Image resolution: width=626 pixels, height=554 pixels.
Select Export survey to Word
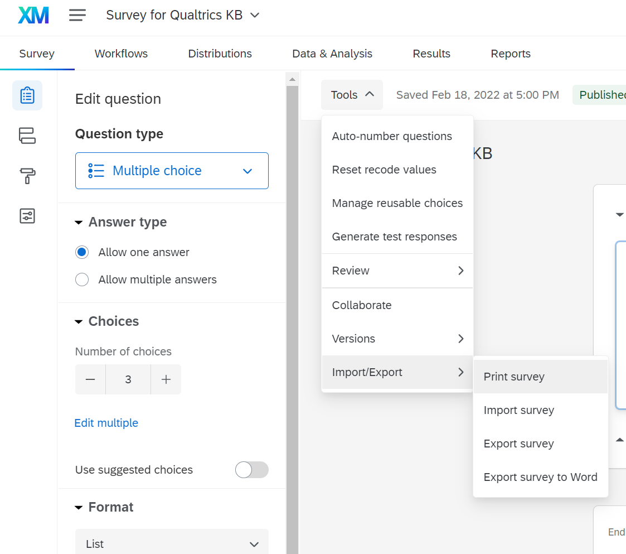tap(540, 477)
